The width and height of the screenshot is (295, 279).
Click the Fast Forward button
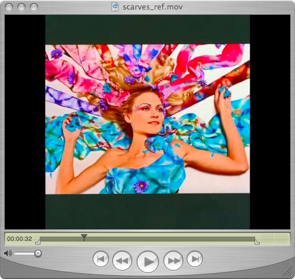pyautogui.click(x=173, y=261)
